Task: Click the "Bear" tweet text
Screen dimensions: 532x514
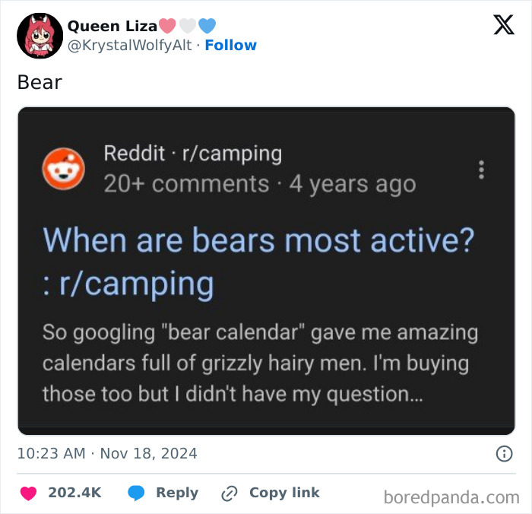Action: 40,81
